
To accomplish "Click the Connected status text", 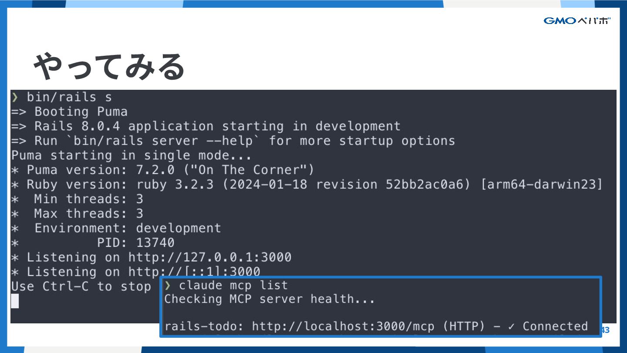I will pyautogui.click(x=555, y=326).
